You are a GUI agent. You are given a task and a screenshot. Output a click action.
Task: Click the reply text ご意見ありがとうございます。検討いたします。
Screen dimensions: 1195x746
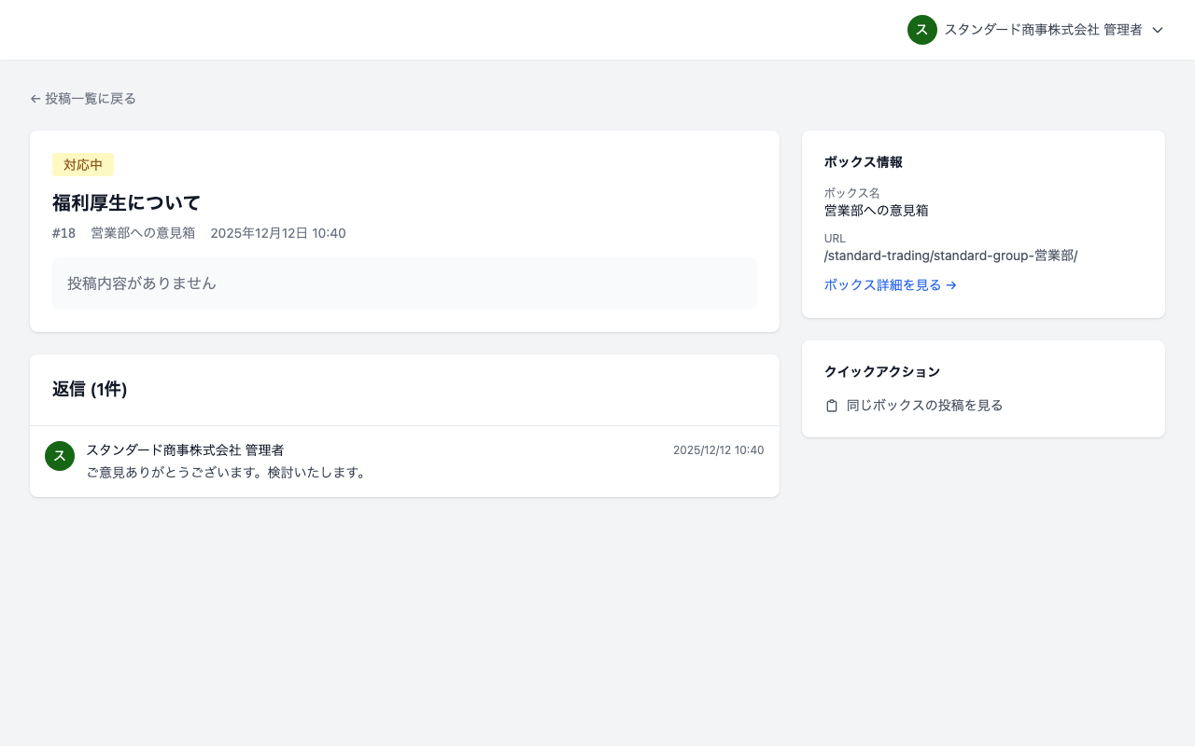coord(227,473)
